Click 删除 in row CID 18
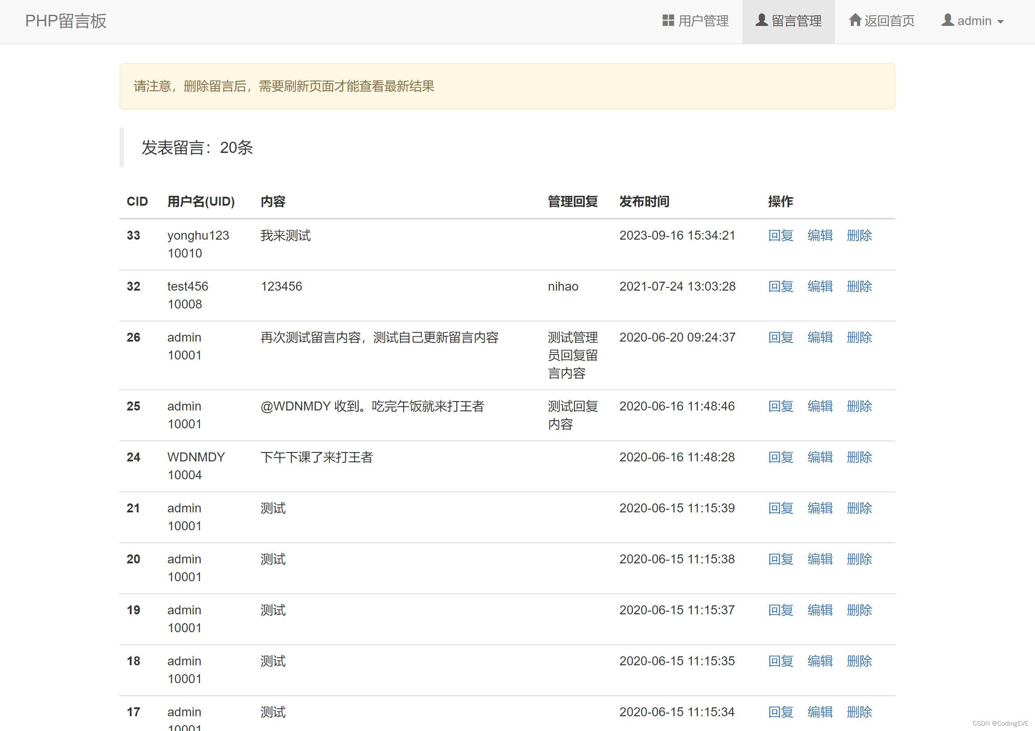The width and height of the screenshot is (1035, 731). coord(859,660)
